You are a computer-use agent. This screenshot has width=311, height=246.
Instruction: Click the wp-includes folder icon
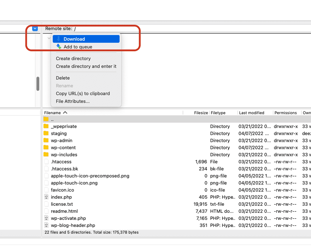46,155
